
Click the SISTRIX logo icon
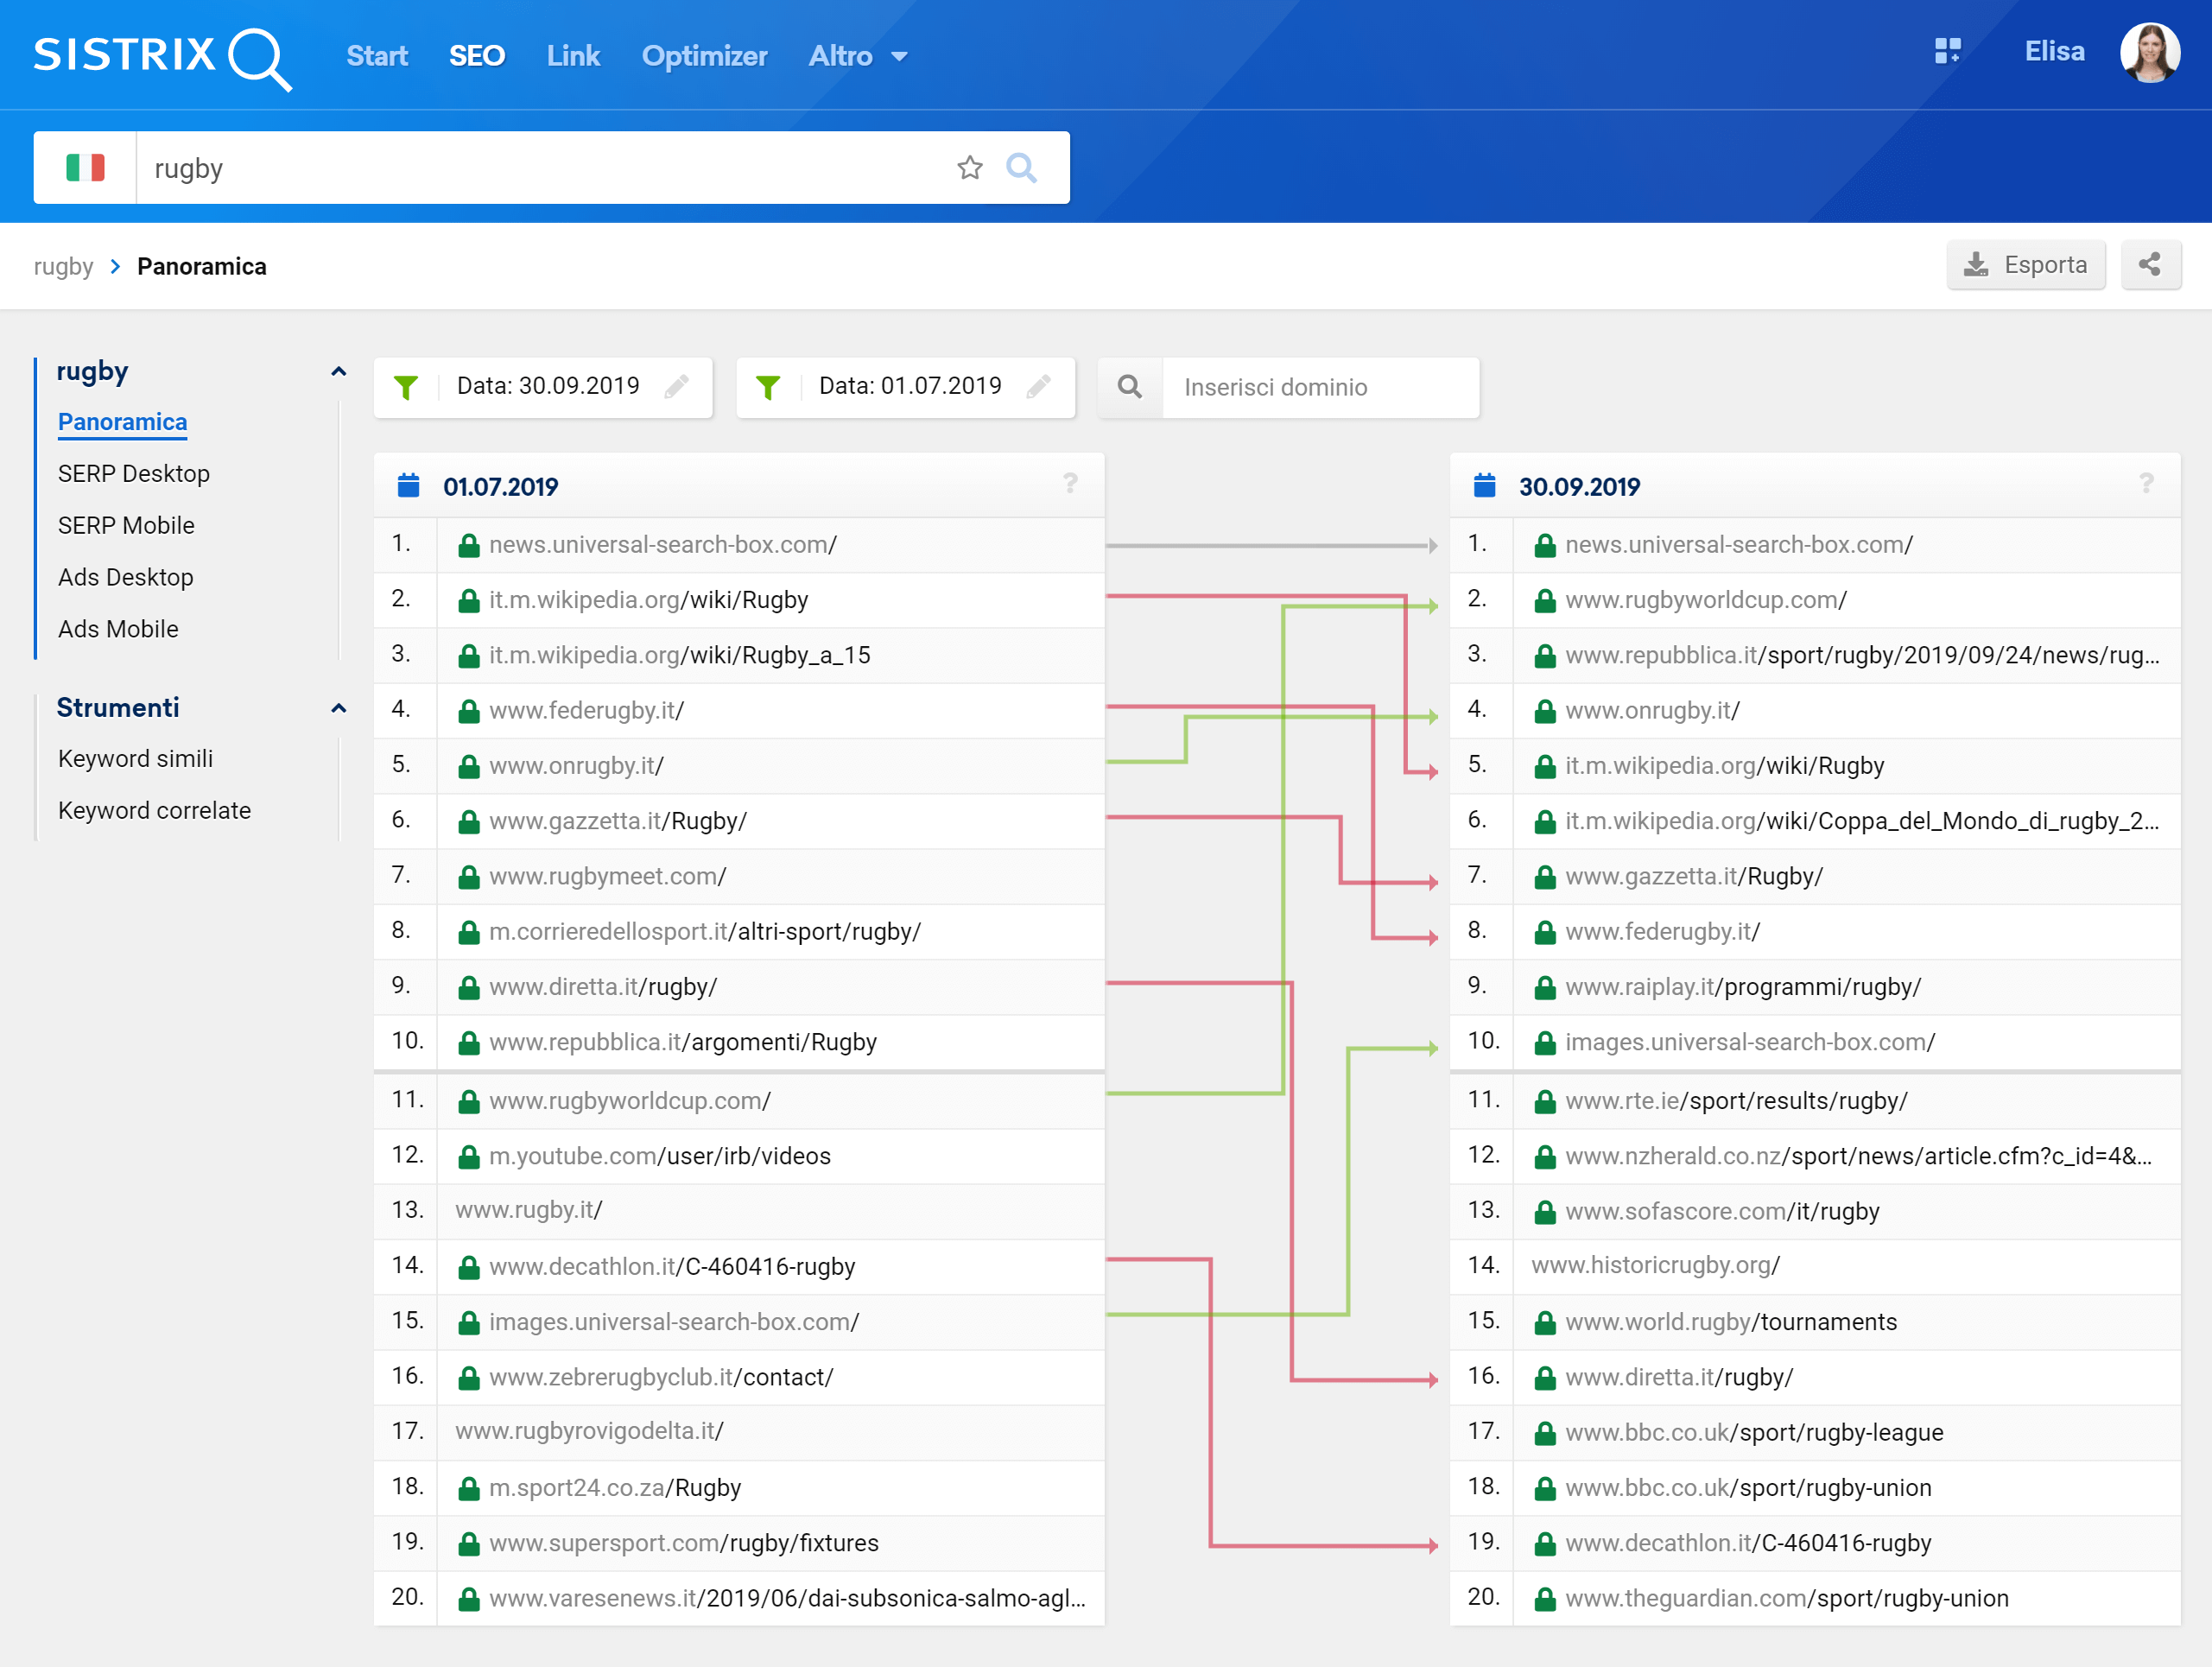[x=157, y=54]
